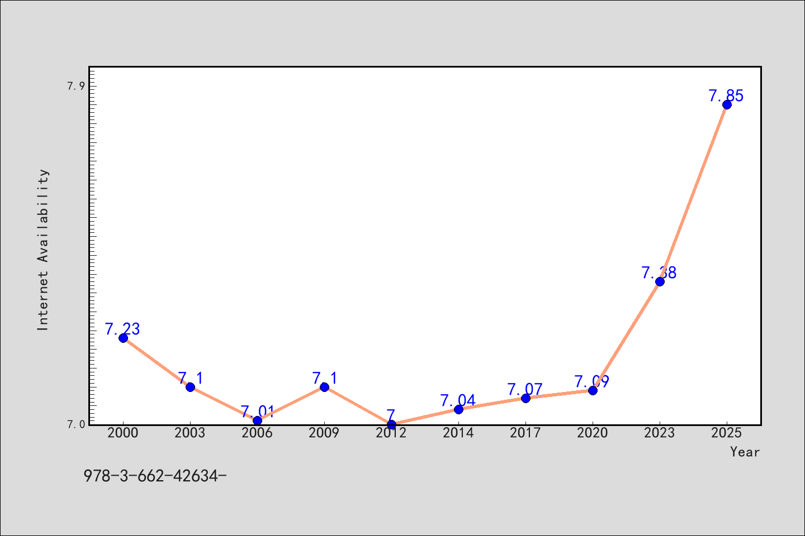Click the y-axis label 7.0
Screen dimensions: 805x536
pos(76,424)
